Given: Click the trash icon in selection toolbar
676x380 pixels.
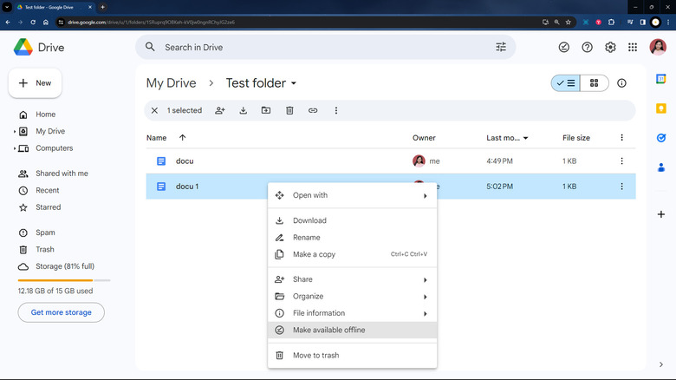Looking at the screenshot, I should (x=289, y=110).
